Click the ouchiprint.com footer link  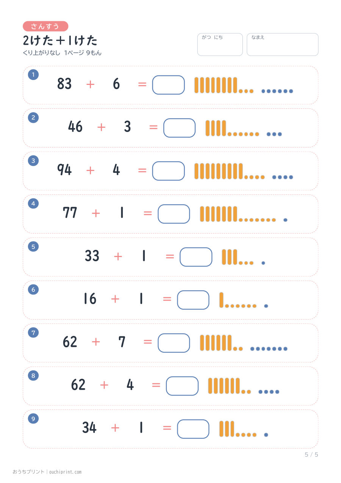click(x=65, y=472)
